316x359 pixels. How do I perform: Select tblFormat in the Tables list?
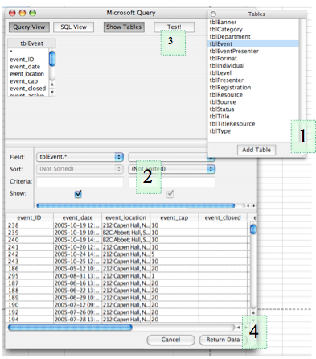pos(253,59)
